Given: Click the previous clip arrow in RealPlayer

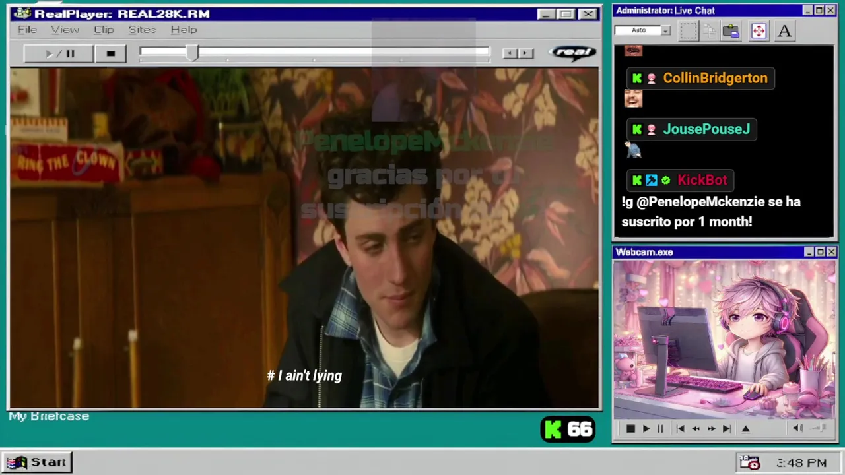Looking at the screenshot, I should pos(509,53).
